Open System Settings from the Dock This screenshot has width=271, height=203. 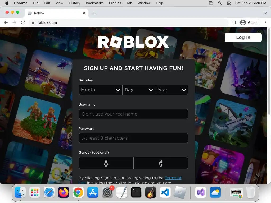click(x=107, y=192)
